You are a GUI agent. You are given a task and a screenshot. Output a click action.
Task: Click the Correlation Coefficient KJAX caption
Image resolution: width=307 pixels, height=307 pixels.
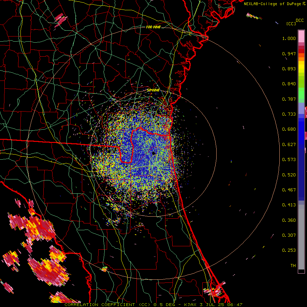tap(153, 305)
